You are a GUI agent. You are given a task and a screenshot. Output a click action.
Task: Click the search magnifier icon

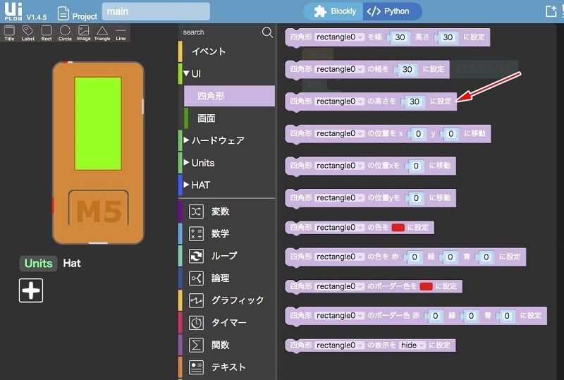pos(267,32)
